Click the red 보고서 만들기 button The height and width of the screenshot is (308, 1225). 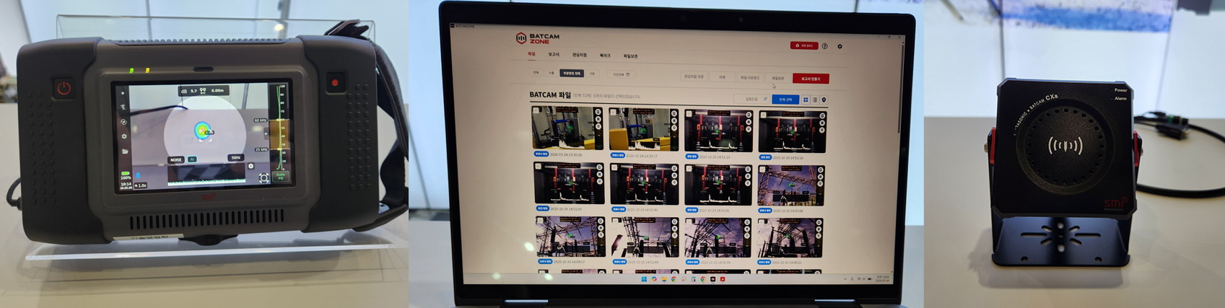click(811, 79)
